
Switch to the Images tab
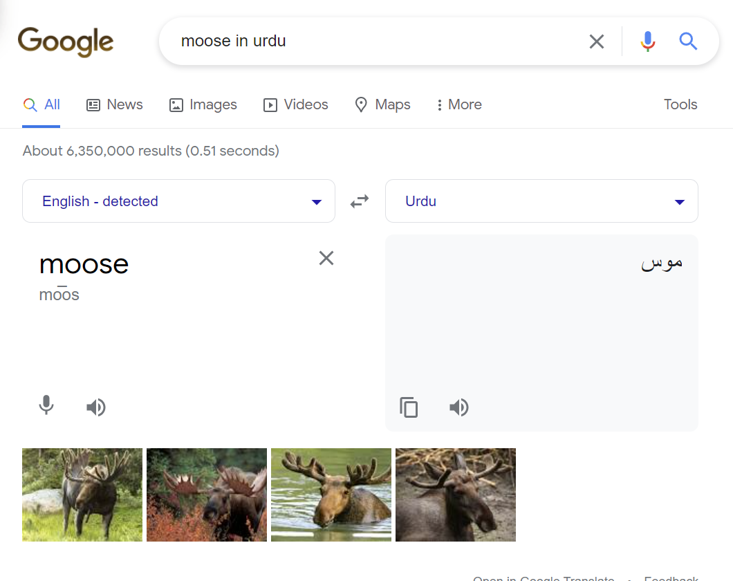pyautogui.click(x=203, y=104)
